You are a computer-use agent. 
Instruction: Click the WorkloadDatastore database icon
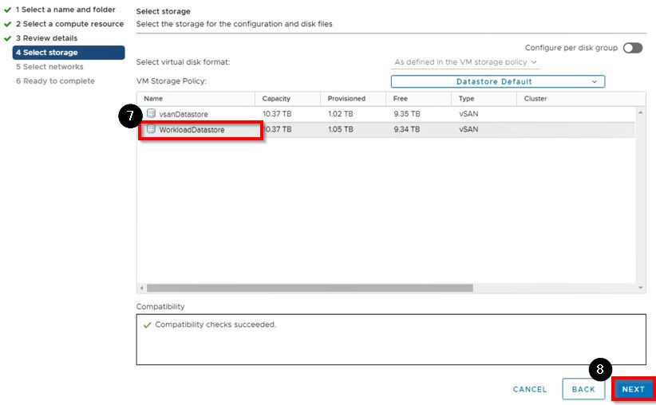[x=151, y=129]
